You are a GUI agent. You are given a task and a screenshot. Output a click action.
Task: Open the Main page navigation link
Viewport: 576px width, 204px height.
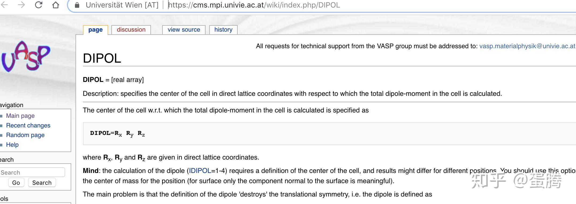(20, 116)
